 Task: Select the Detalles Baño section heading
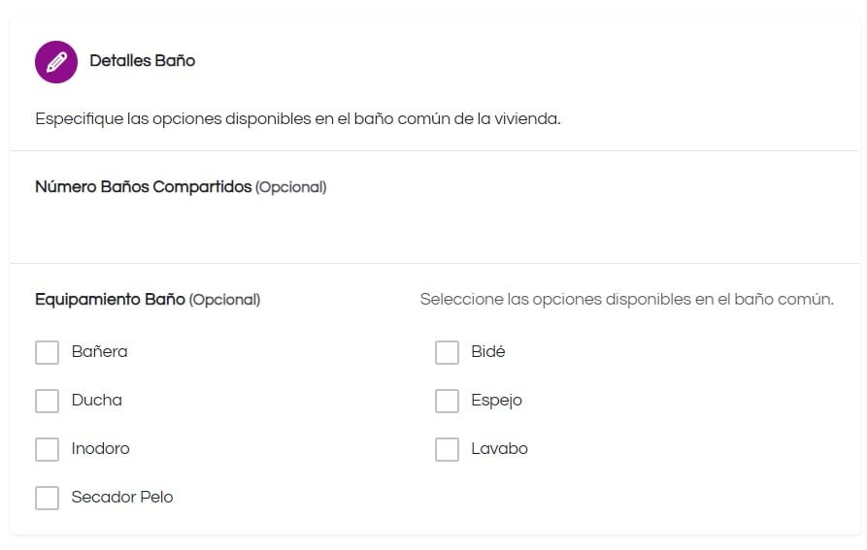(x=142, y=61)
